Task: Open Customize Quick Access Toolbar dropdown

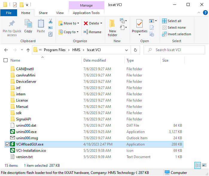Action: pos(27,5)
